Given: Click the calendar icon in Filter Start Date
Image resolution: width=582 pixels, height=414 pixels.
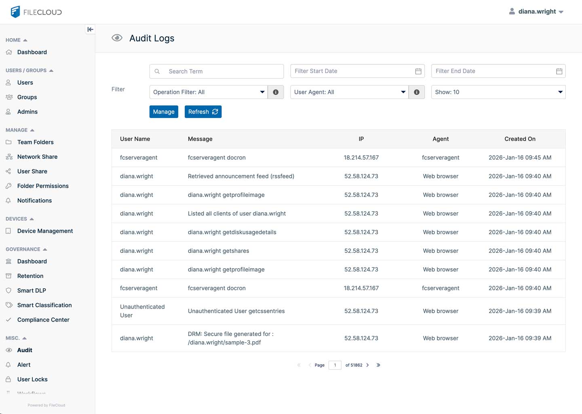Looking at the screenshot, I should [418, 71].
